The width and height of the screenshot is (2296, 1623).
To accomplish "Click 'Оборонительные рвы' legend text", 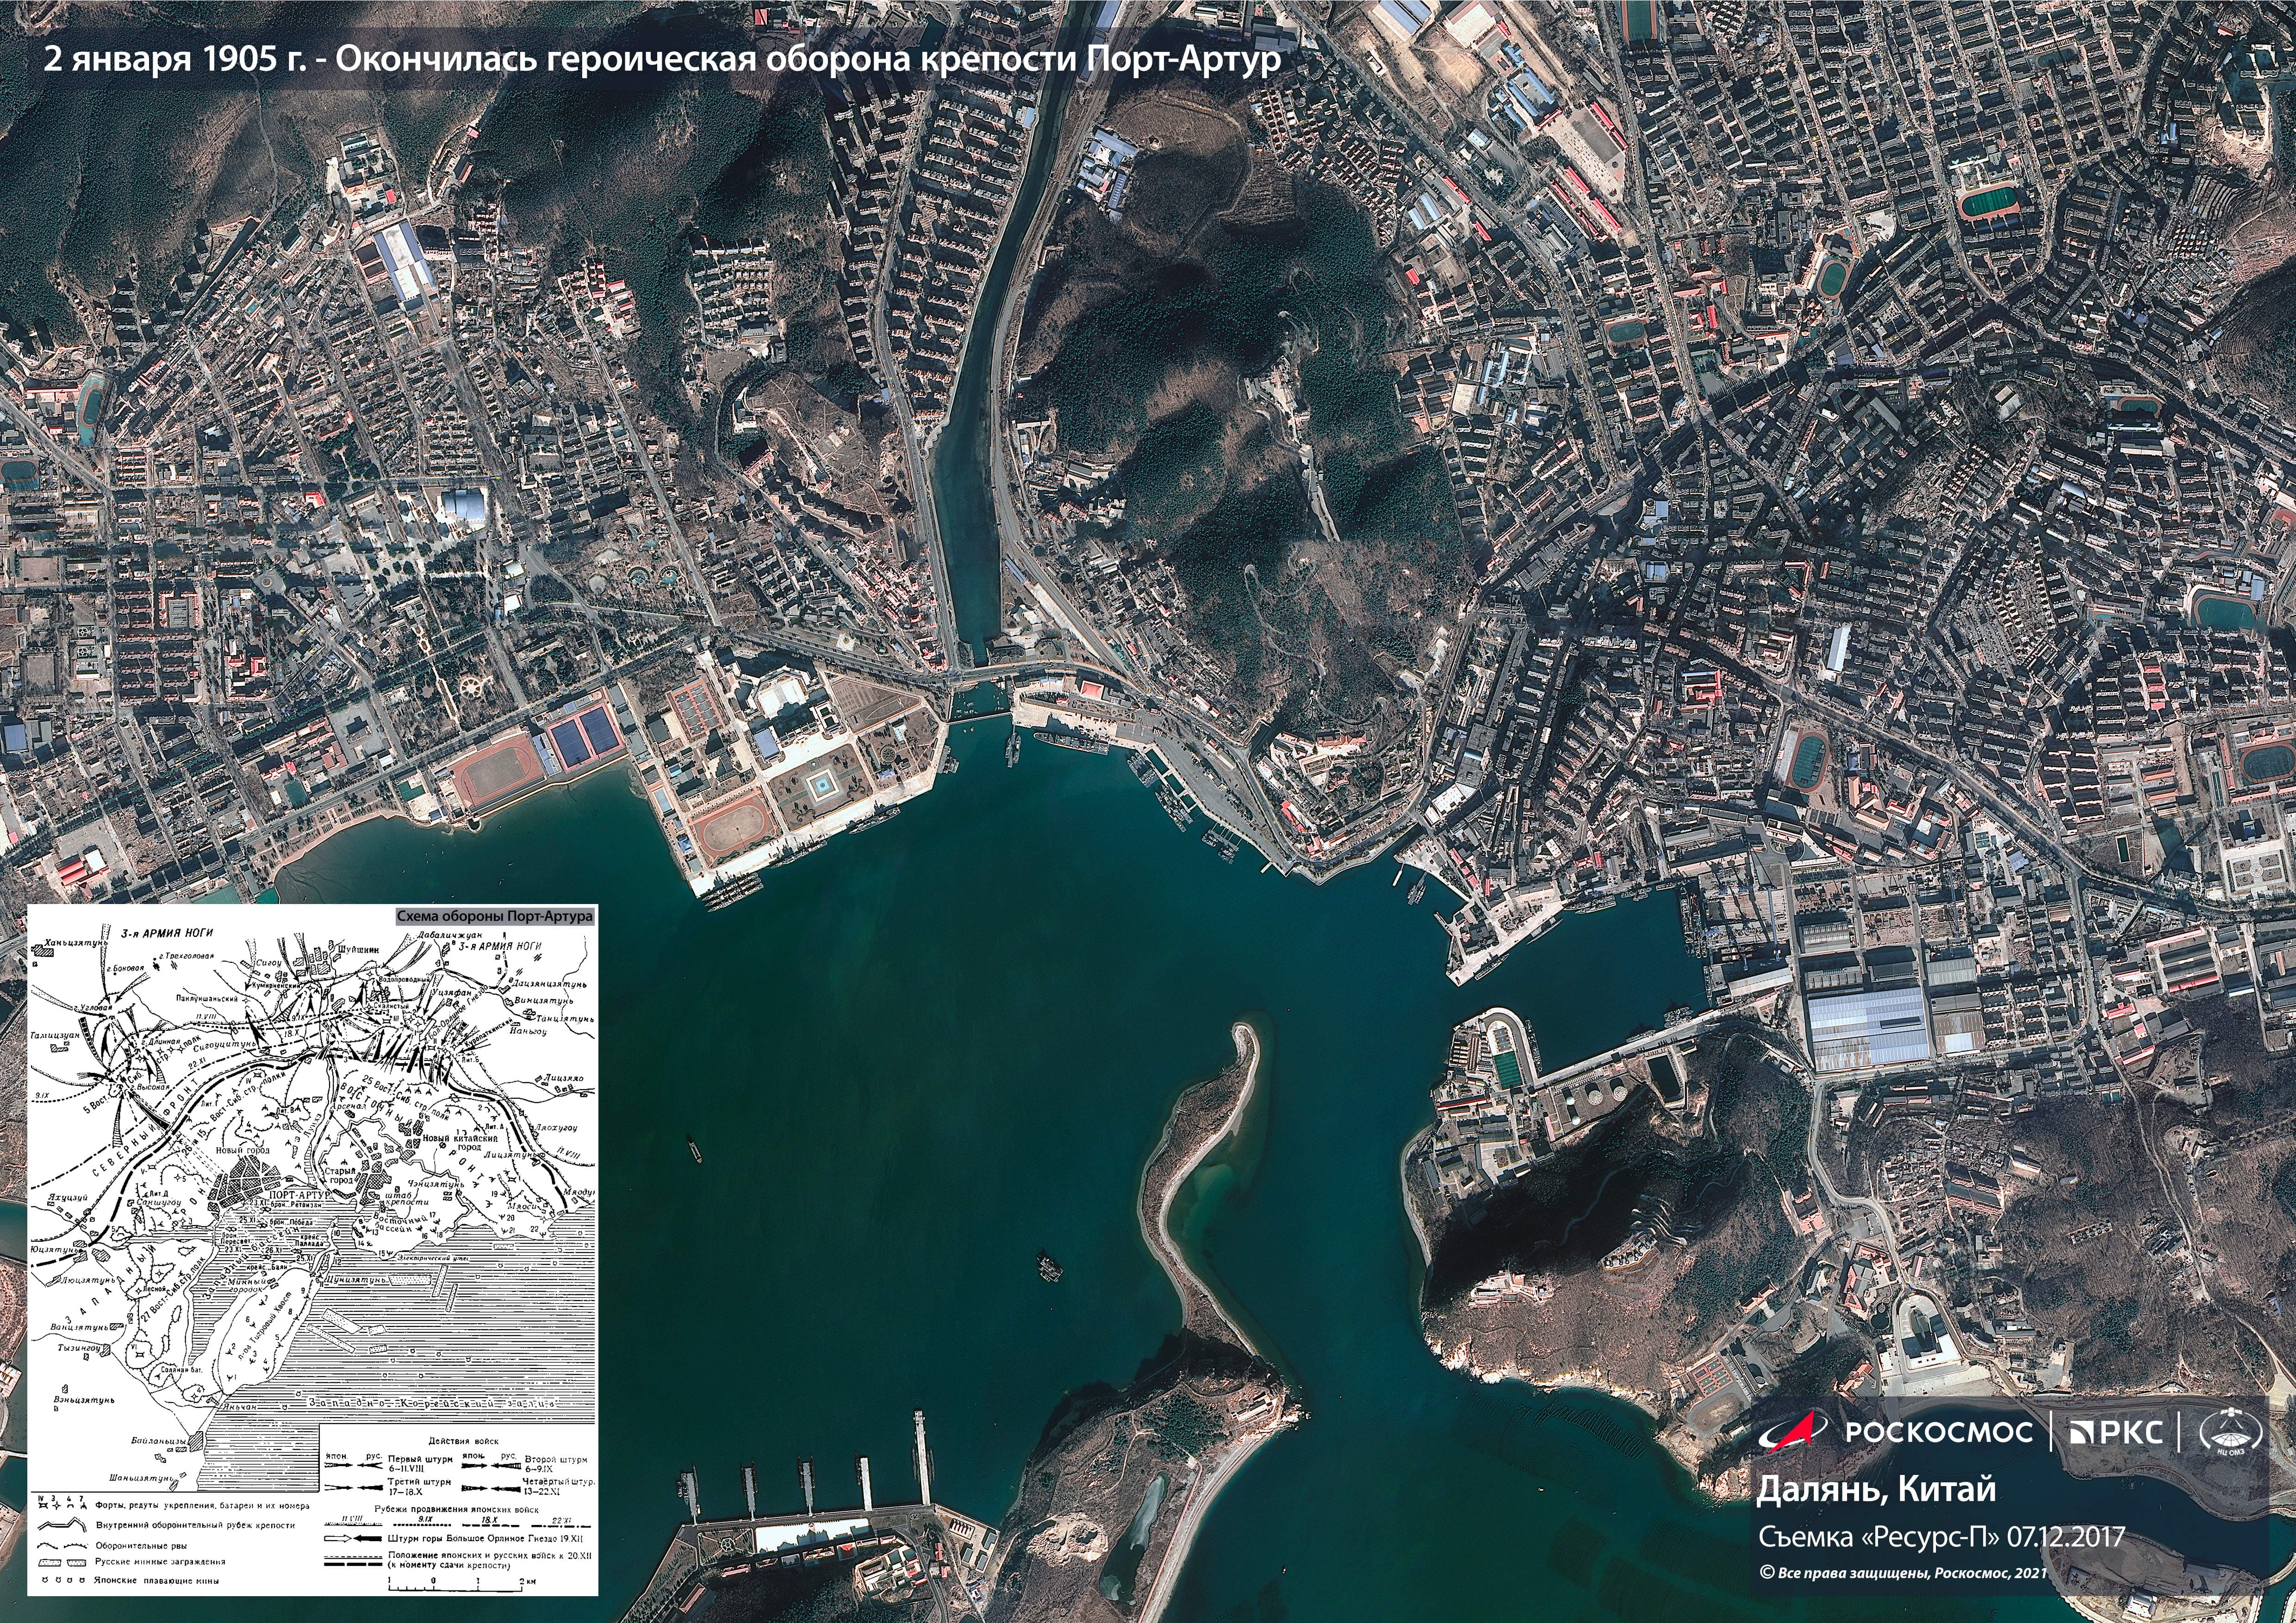I will pos(142,1546).
